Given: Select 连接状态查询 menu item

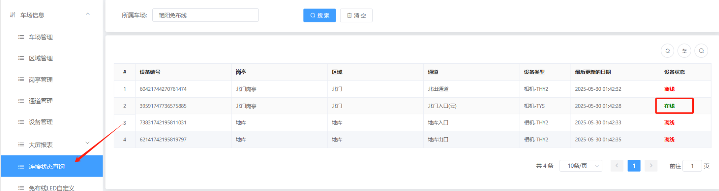Looking at the screenshot, I should click(52, 166).
